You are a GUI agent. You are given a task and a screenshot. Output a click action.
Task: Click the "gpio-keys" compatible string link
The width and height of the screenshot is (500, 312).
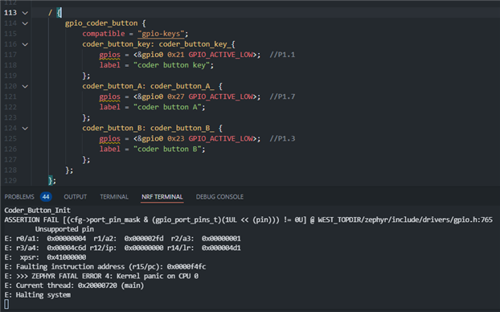pos(161,34)
